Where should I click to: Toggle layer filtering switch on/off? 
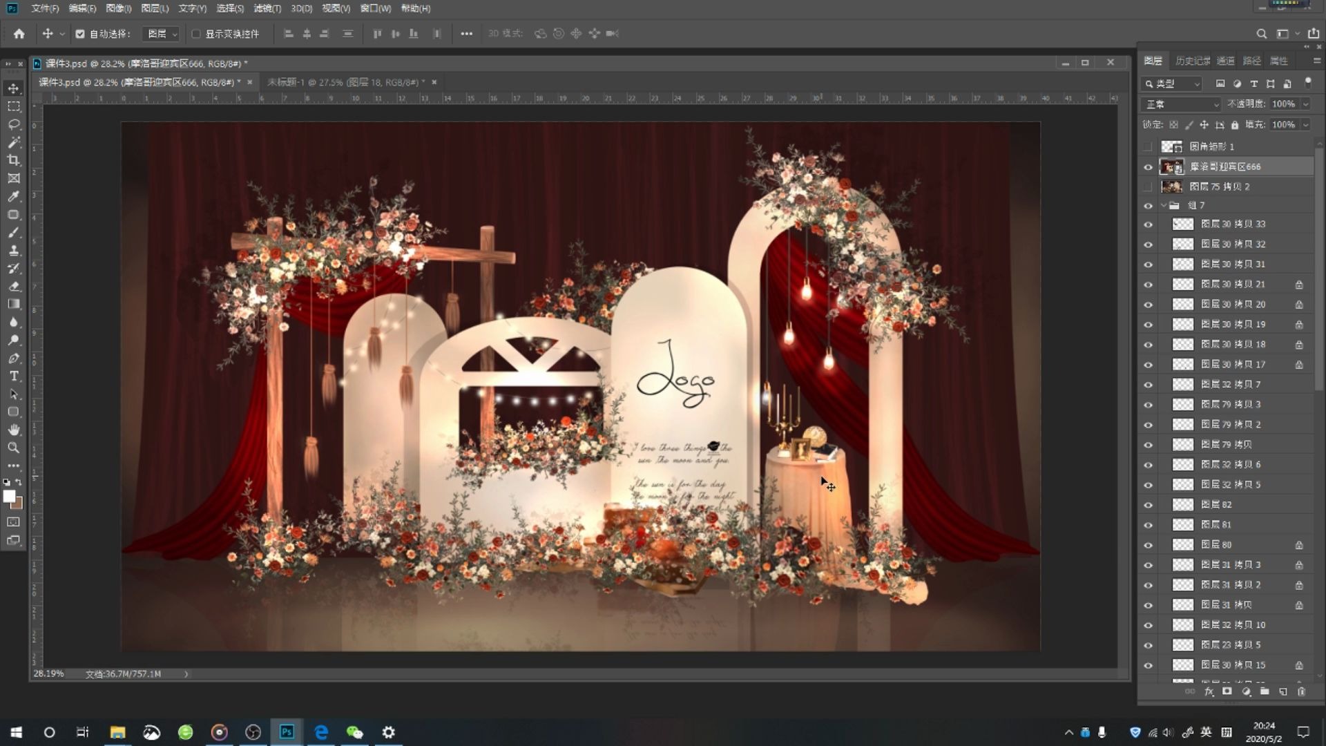[x=1307, y=82]
